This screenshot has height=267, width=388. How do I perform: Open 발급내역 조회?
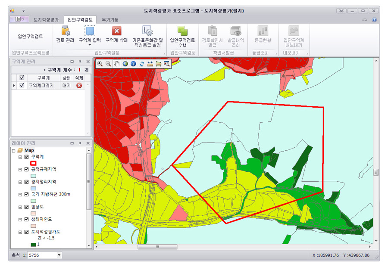coord(235,36)
